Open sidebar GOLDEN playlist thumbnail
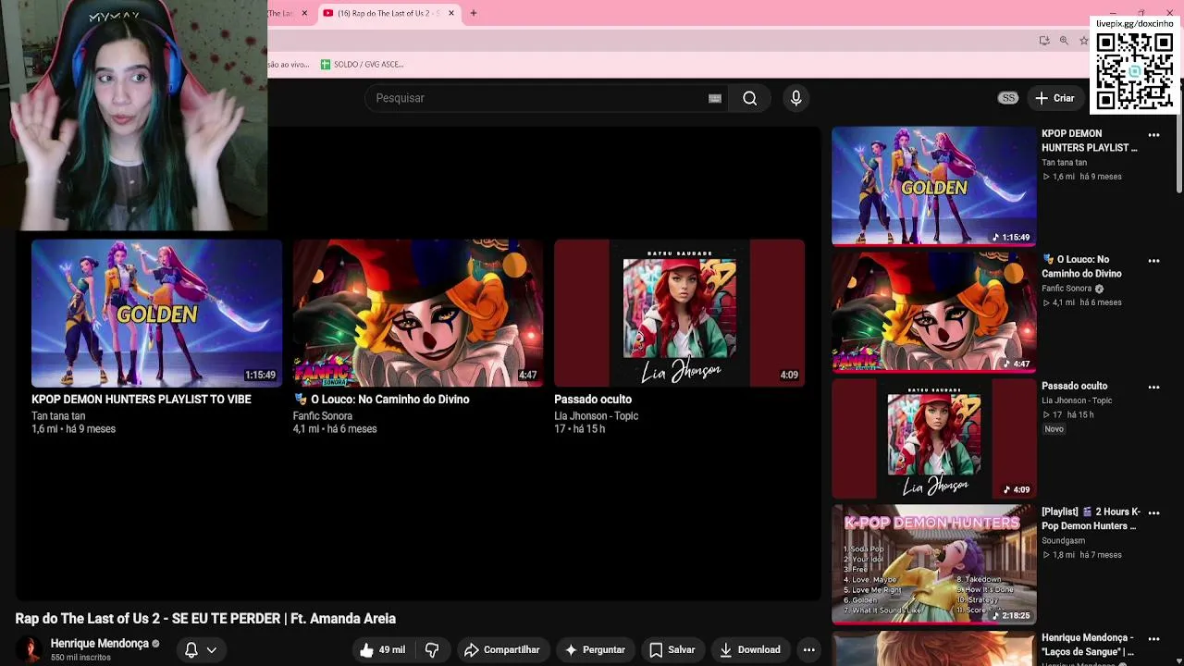 (x=933, y=186)
